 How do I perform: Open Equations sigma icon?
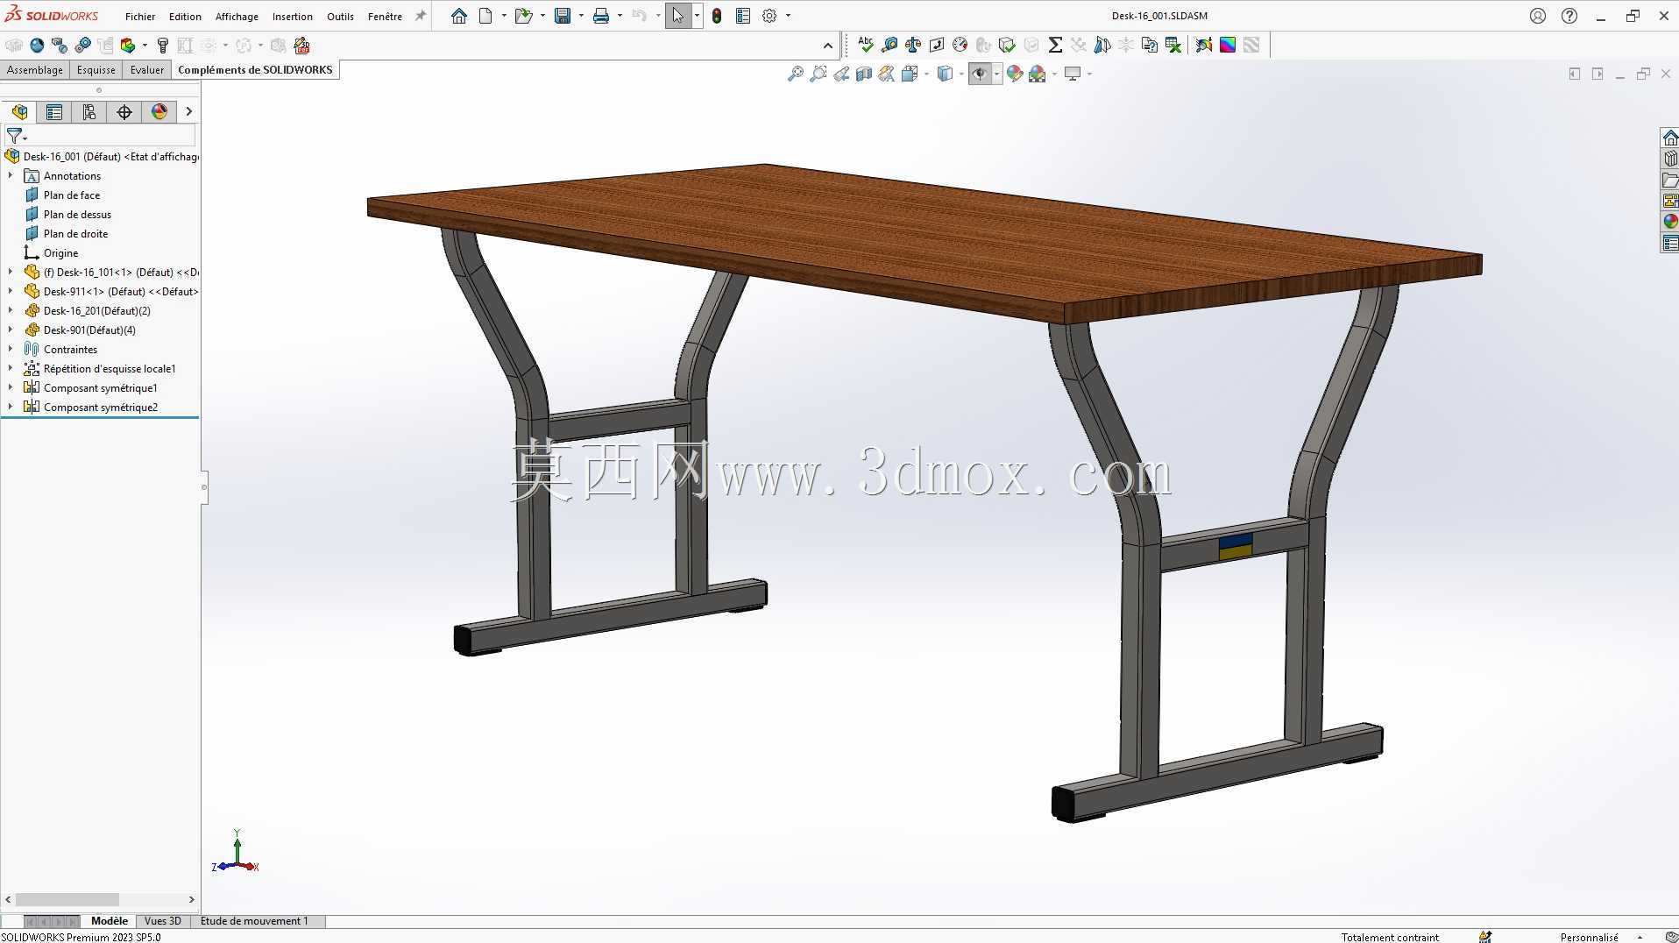1055,45
